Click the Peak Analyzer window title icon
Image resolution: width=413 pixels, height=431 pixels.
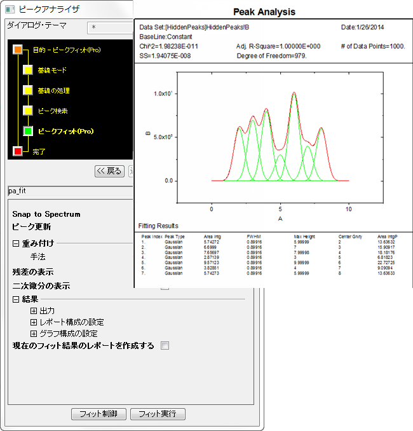coord(10,10)
